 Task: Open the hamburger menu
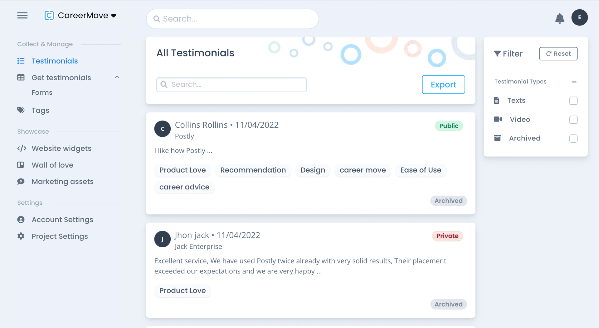click(x=22, y=15)
